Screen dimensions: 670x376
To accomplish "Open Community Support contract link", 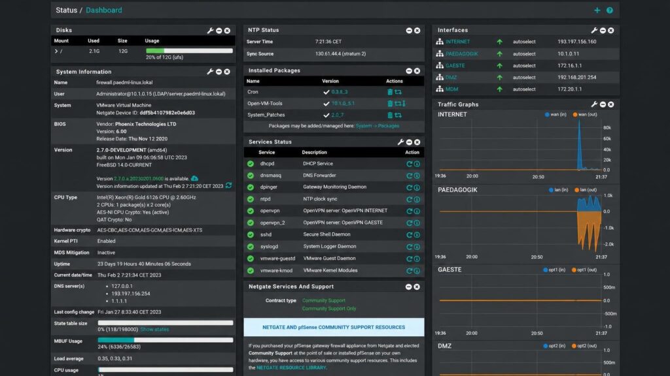I will click(323, 300).
